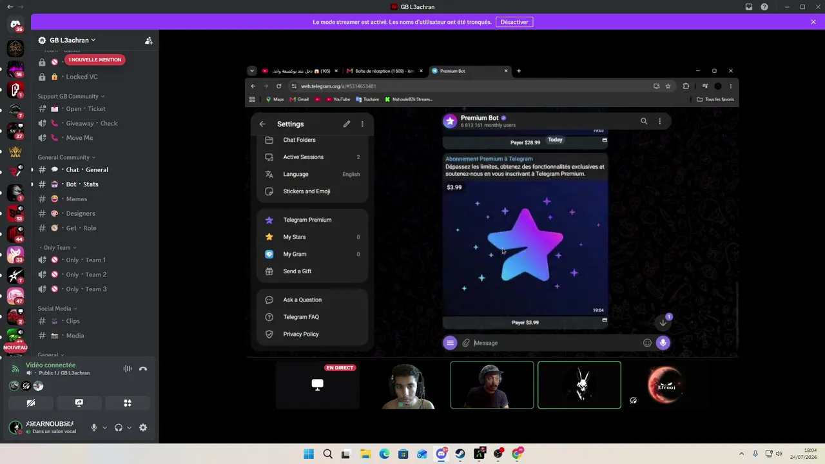Open Steam from taskbar
This screenshot has height=464, width=825.
(460, 454)
